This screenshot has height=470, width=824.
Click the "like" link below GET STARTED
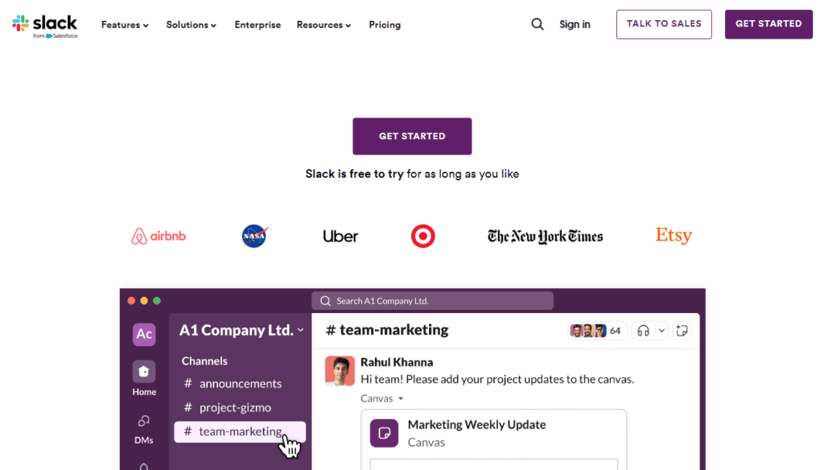coord(509,174)
